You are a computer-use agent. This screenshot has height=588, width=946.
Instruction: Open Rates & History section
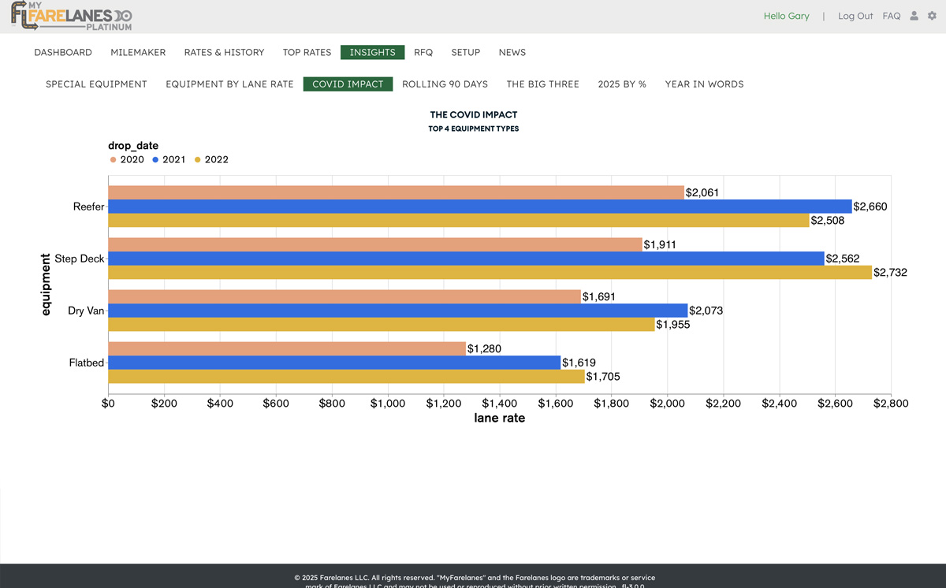click(224, 53)
